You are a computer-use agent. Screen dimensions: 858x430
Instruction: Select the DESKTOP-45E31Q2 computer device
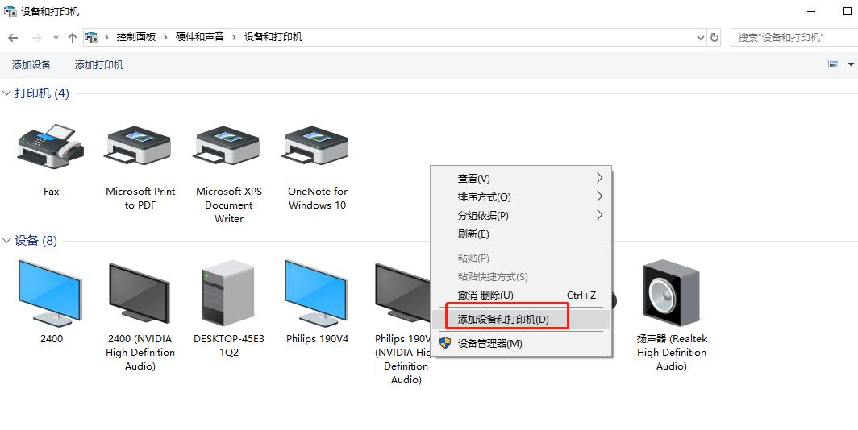(x=228, y=293)
